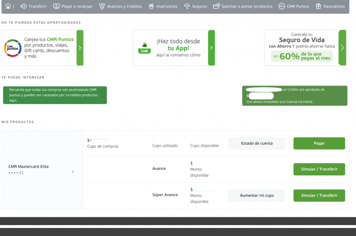Click the Avance row label
Screen dimensions: 356x236
(159, 168)
